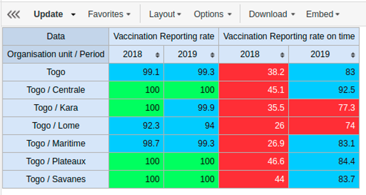Click the green 100 cell for Togo / Savanes 2018
This screenshot has height=195, width=366.
(136, 179)
